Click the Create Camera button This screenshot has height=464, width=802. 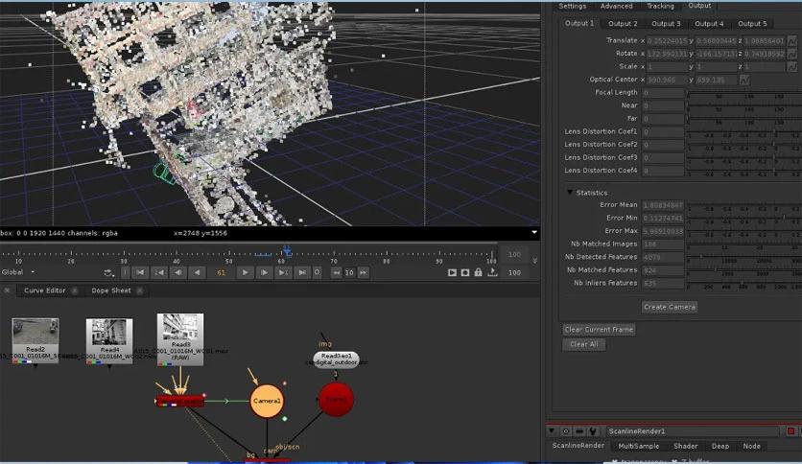670,307
